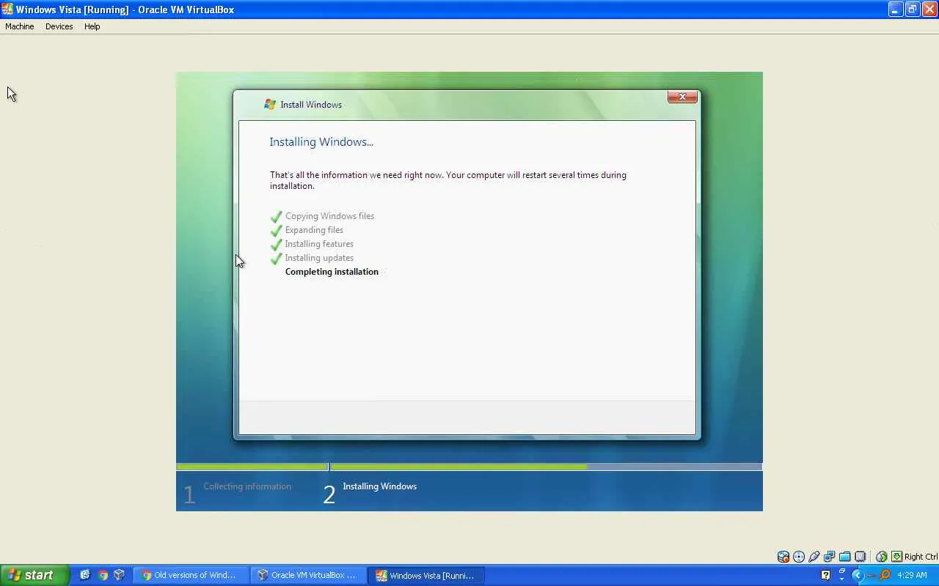Click the Right Ctrl host key label
The width and height of the screenshot is (939, 586).
pyautogui.click(x=921, y=557)
